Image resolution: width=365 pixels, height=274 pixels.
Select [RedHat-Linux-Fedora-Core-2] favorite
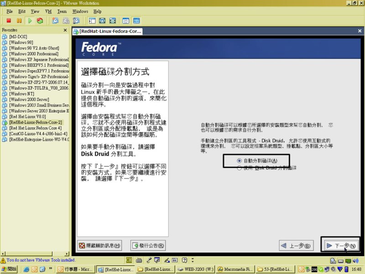tap(36, 122)
